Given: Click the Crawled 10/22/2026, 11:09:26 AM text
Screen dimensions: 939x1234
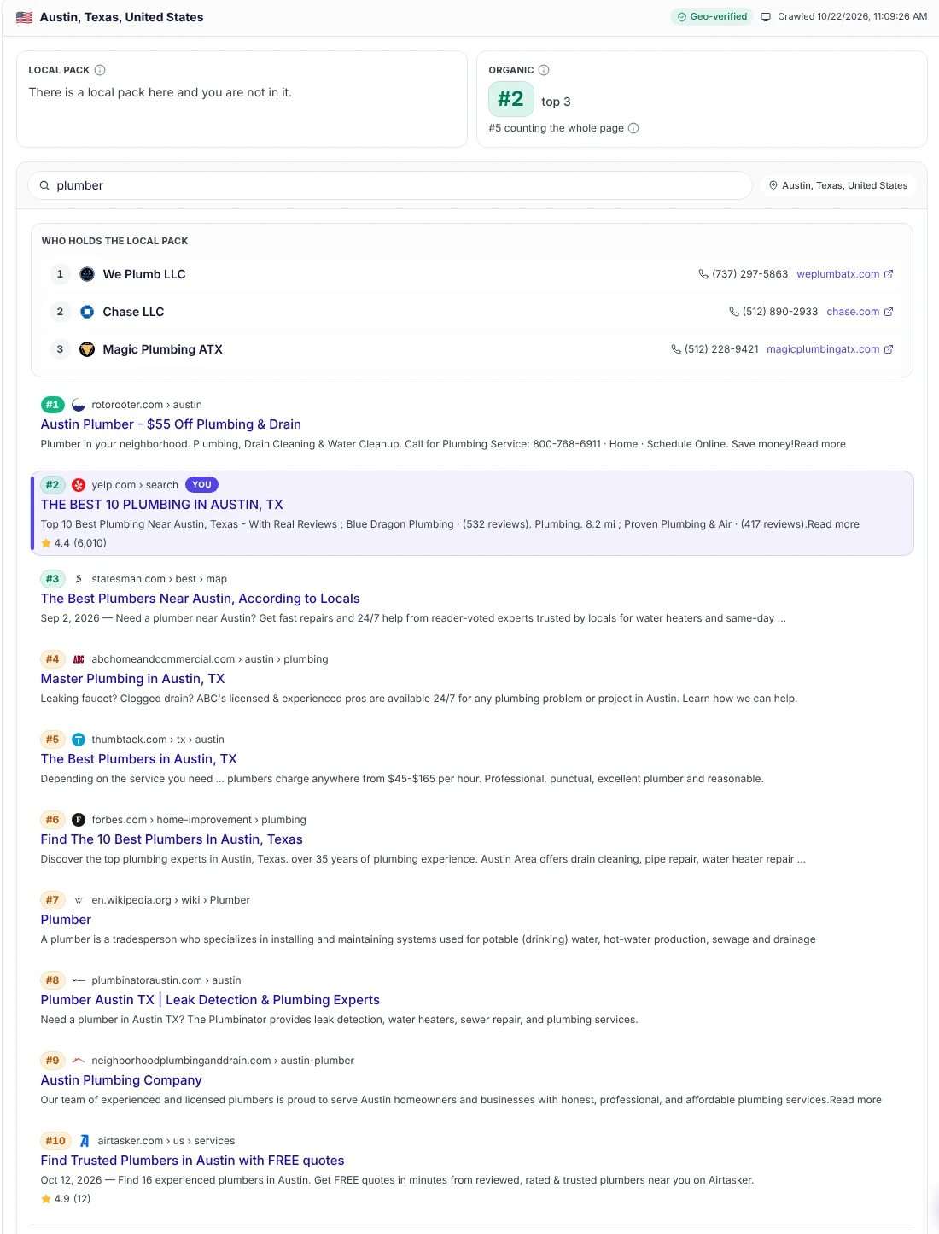Looking at the screenshot, I should (x=852, y=16).
